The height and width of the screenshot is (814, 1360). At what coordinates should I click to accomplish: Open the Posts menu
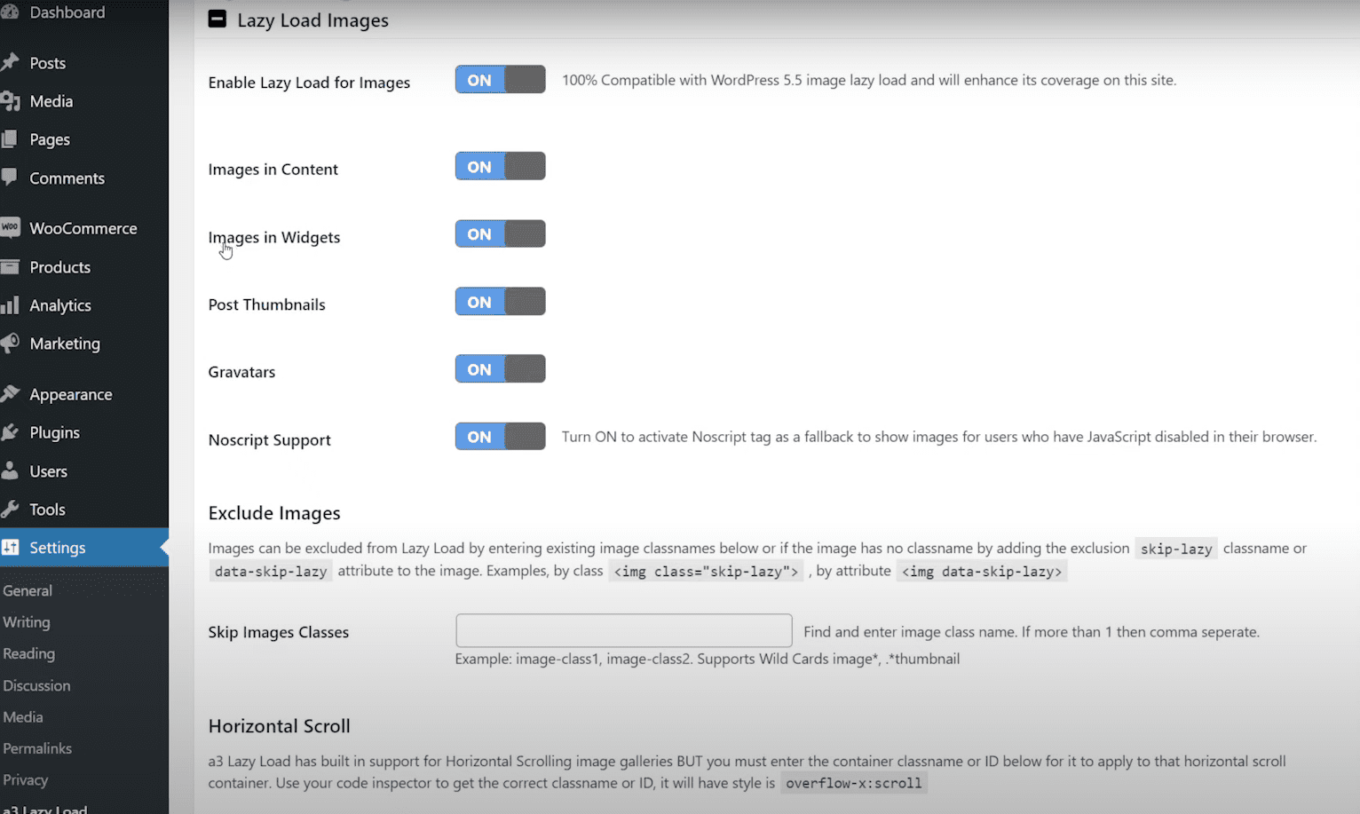[x=48, y=63]
